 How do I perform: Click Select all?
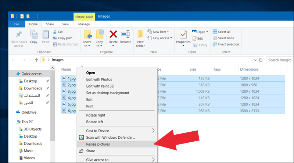[222, 32]
